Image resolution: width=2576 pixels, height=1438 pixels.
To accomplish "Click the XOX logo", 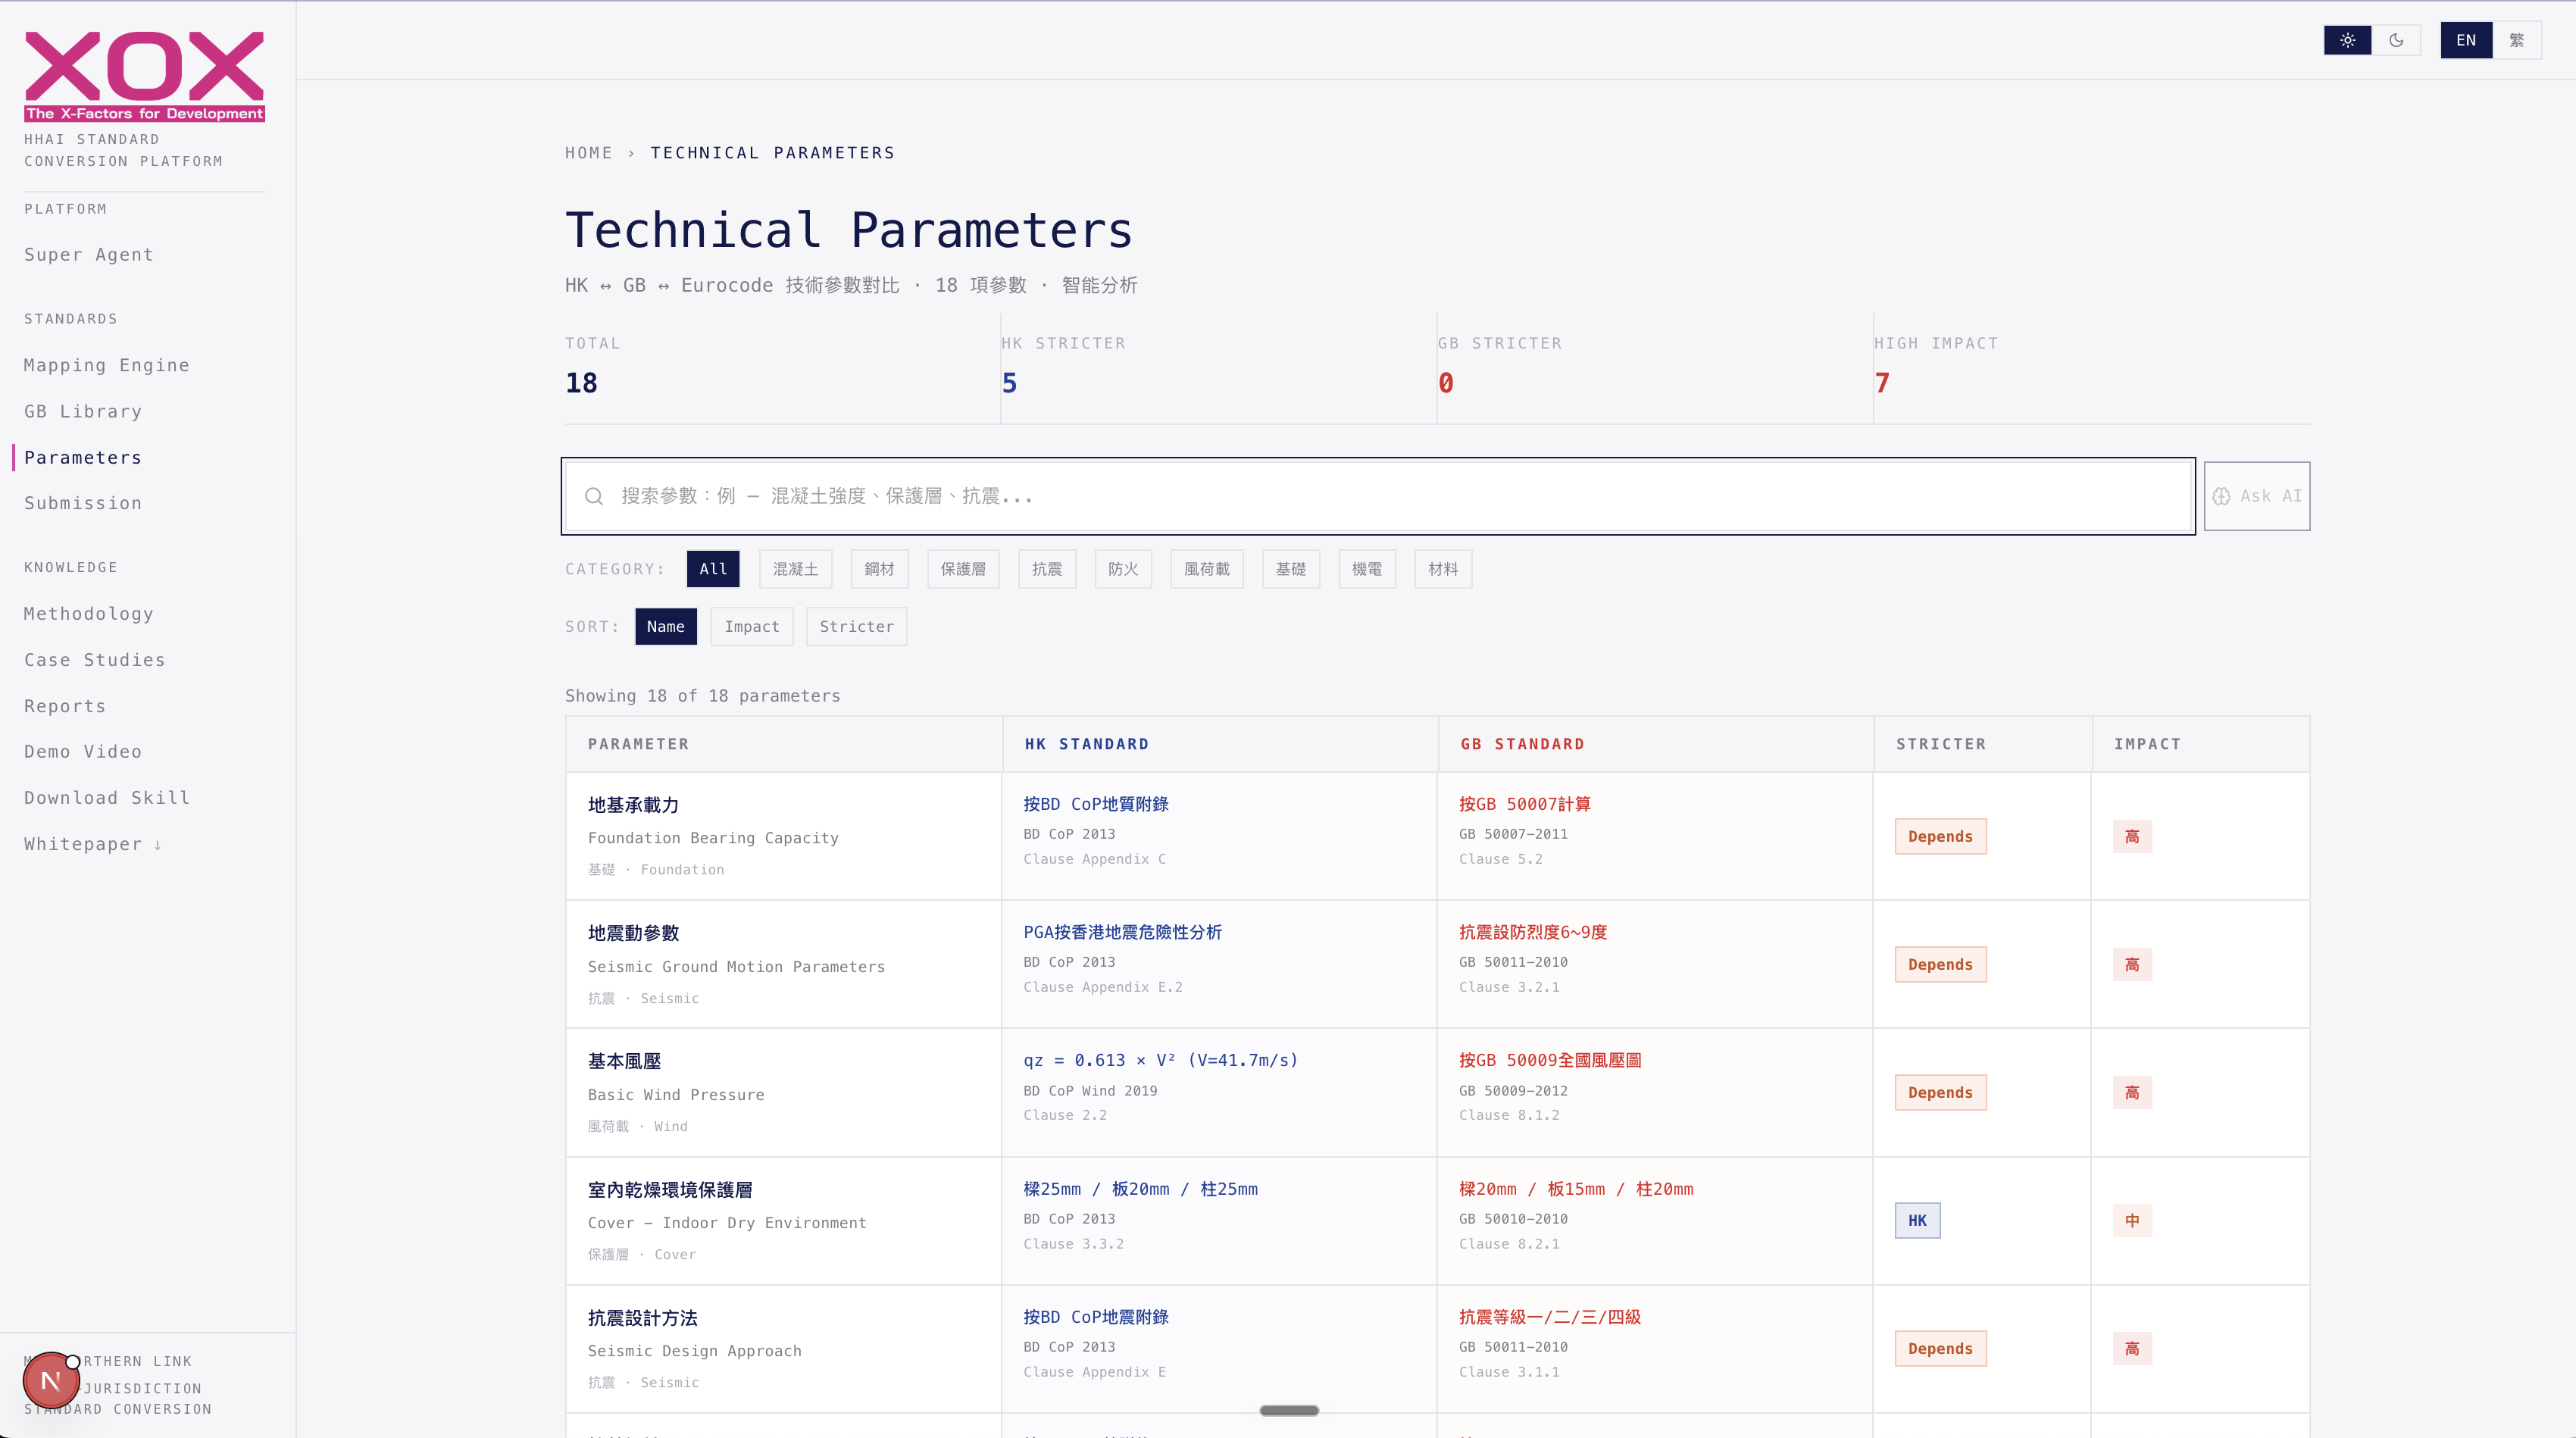I will (x=144, y=76).
